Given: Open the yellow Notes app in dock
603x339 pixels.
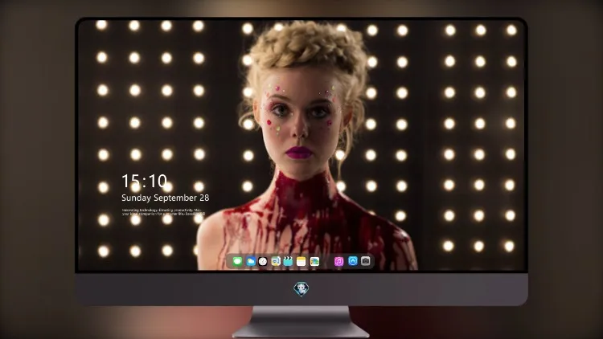Looking at the screenshot, I should point(301,262).
